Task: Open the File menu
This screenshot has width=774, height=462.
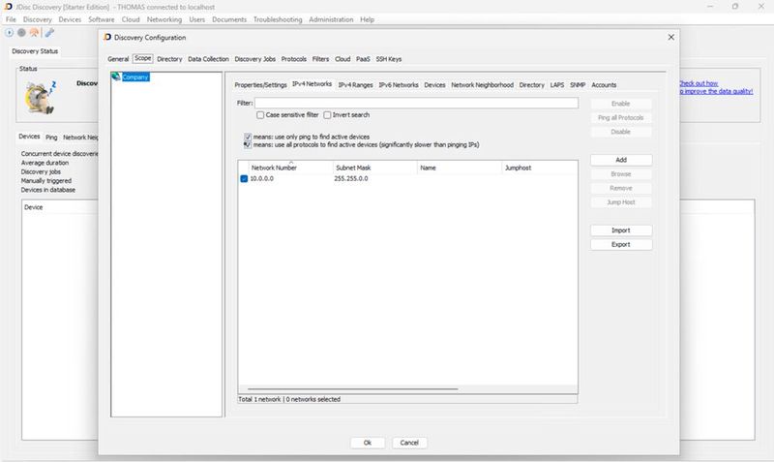Action: pyautogui.click(x=11, y=19)
